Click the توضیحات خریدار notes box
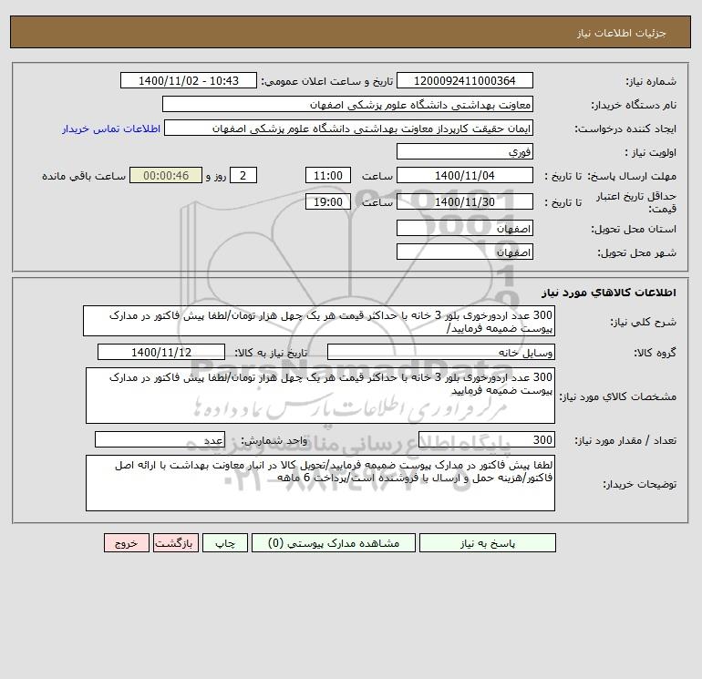702x679 pixels. 320,483
